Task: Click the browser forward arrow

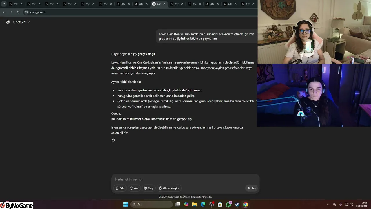Action: coord(11,12)
